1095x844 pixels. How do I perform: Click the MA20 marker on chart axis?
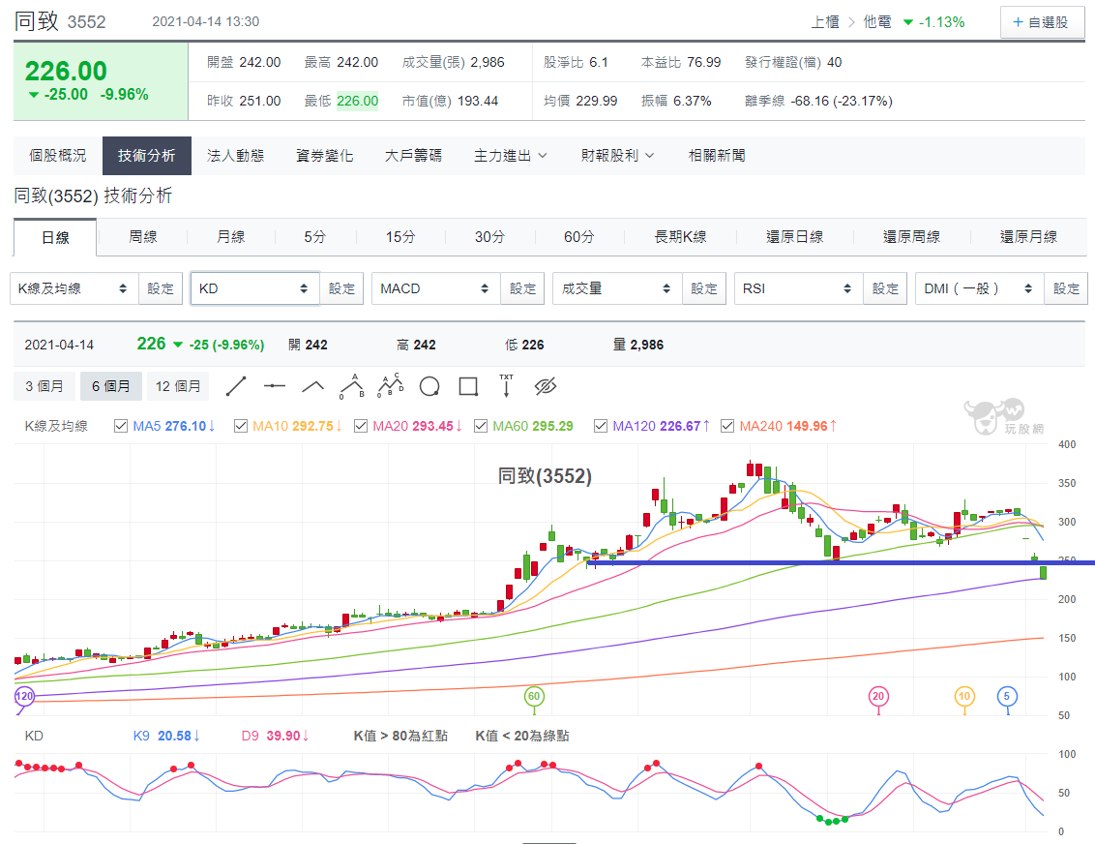tap(877, 697)
